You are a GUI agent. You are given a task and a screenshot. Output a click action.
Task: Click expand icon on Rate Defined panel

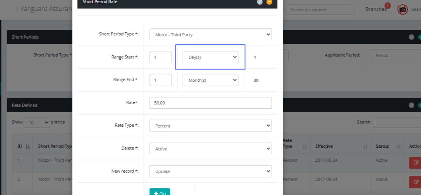click(412, 105)
